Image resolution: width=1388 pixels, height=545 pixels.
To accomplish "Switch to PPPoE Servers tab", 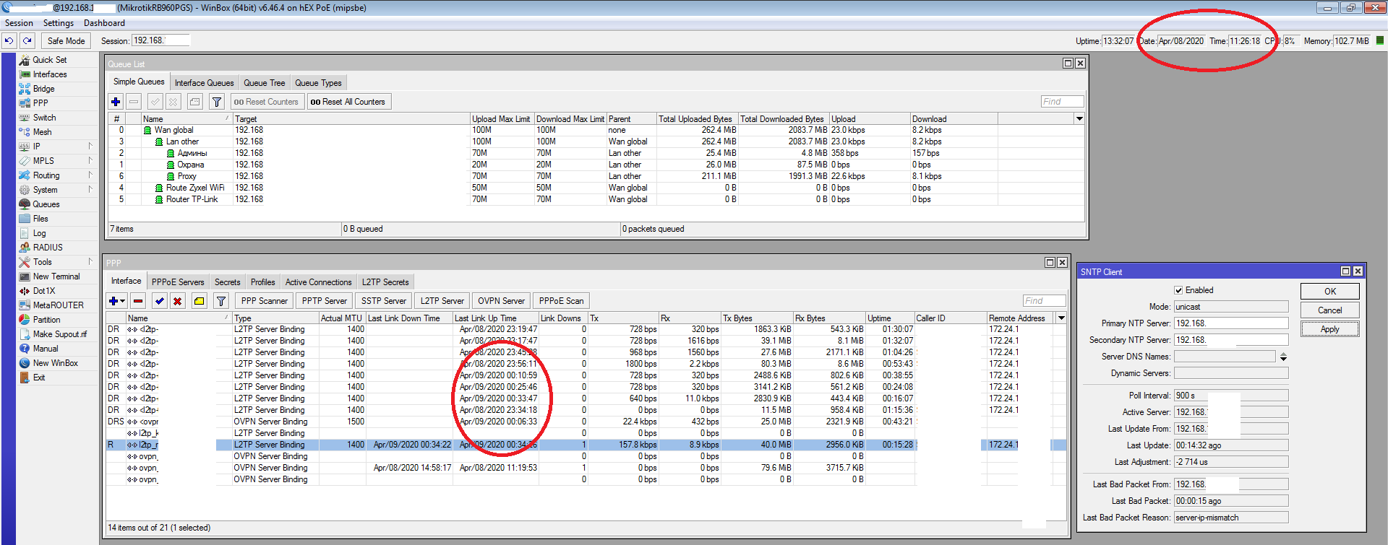I will pyautogui.click(x=178, y=282).
